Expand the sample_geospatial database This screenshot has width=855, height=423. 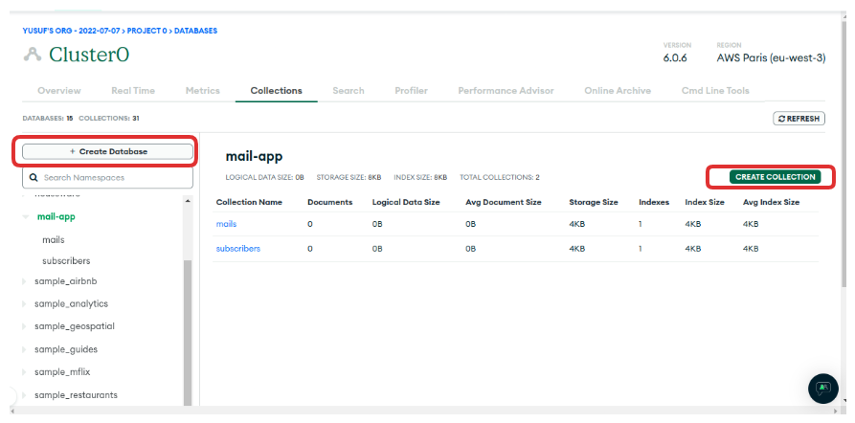tap(26, 326)
